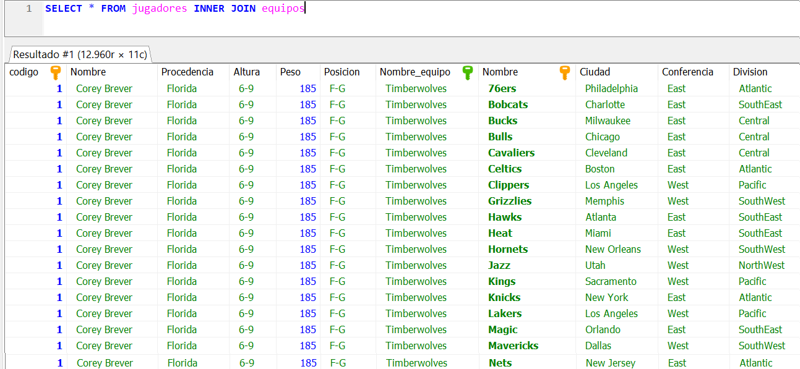The width and height of the screenshot is (800, 369).
Task: Click the INNER keyword in the query
Action: point(209,9)
